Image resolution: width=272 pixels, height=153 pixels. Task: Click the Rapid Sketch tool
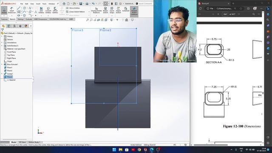tap(118, 10)
